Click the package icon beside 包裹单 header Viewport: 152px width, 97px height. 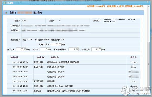pos(6,13)
